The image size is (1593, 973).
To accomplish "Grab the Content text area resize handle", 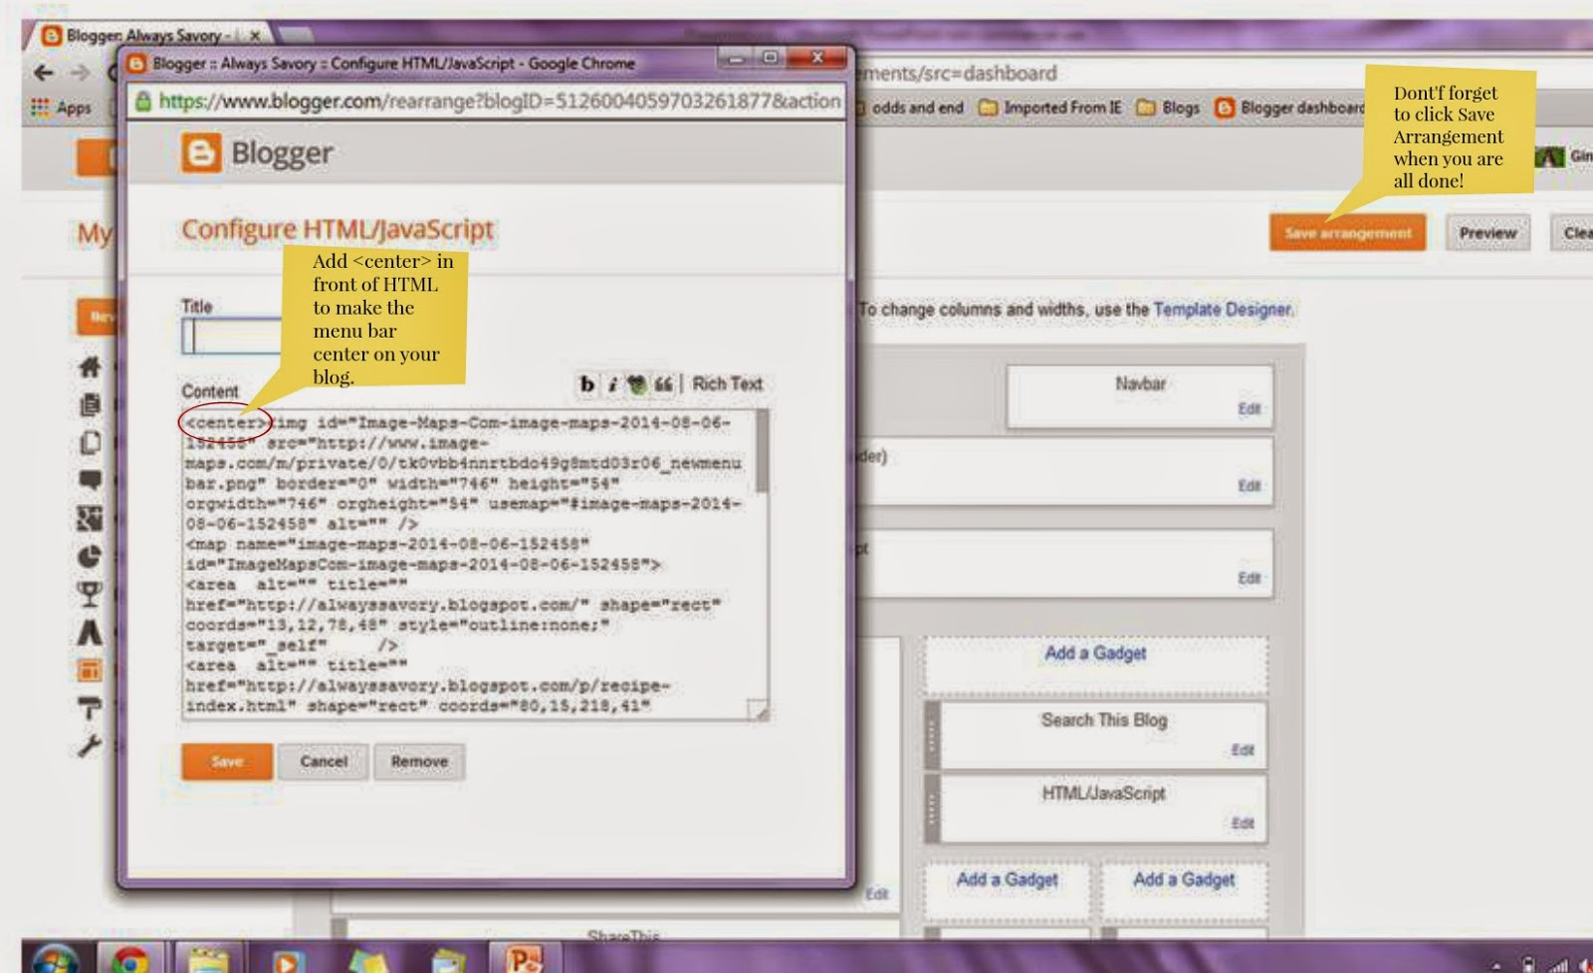I will pos(759,710).
